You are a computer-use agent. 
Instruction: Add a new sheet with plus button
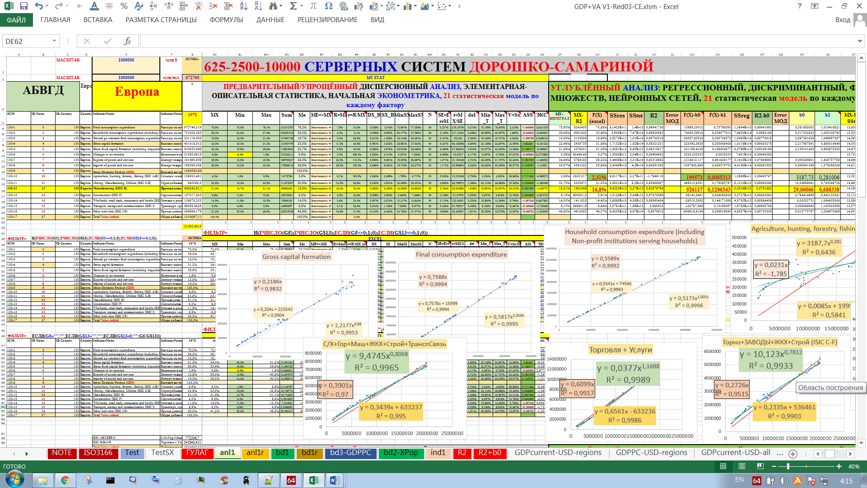click(x=792, y=454)
